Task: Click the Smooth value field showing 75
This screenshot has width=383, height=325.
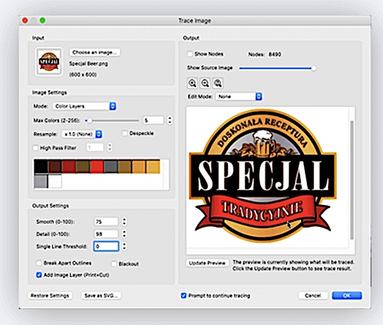Action: click(x=106, y=222)
